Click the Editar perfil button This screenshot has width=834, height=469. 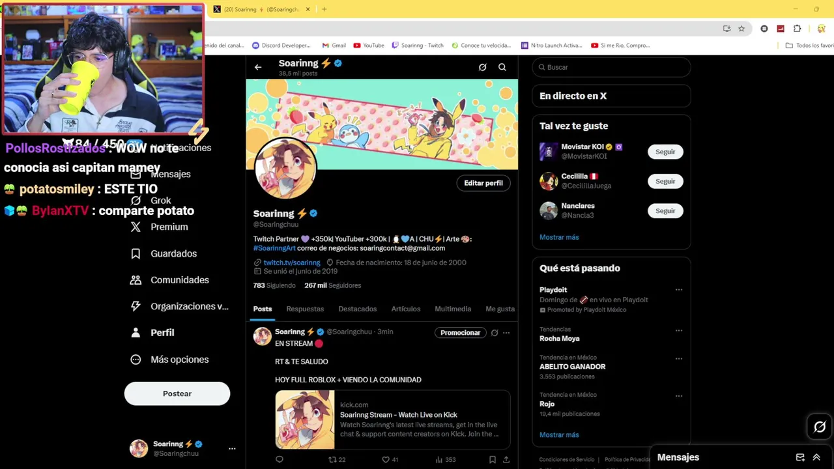click(x=483, y=183)
